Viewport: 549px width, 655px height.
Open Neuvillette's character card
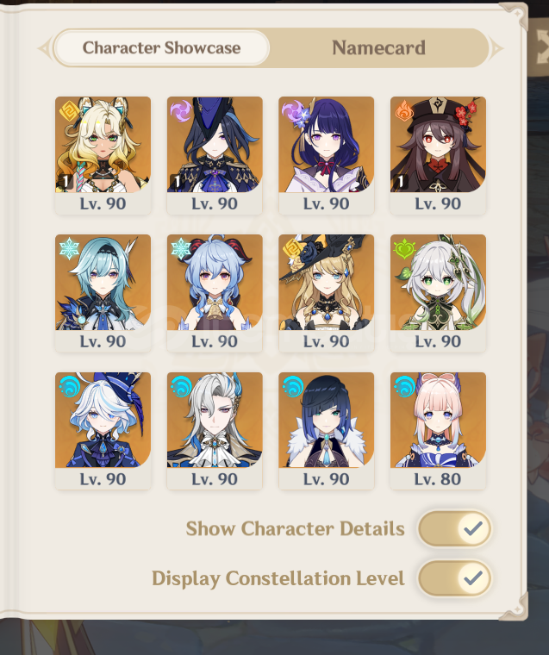click(x=215, y=431)
